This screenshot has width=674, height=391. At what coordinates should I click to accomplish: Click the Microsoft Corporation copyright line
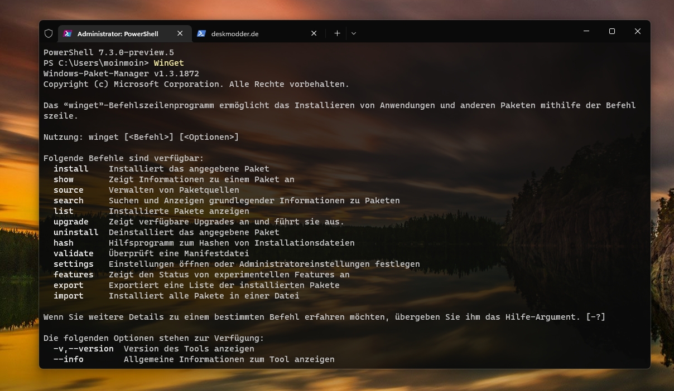196,84
